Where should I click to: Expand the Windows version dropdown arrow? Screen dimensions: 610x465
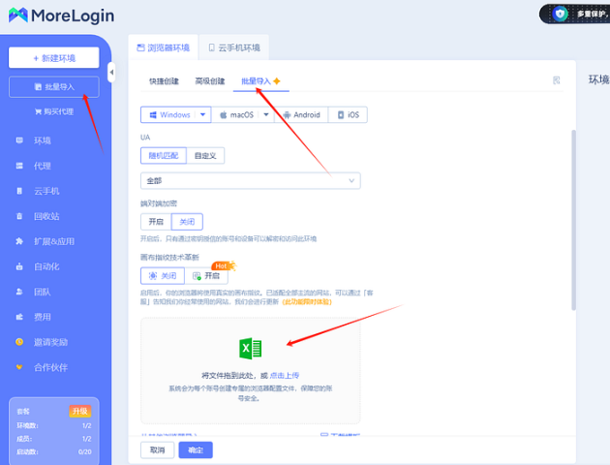(x=203, y=114)
